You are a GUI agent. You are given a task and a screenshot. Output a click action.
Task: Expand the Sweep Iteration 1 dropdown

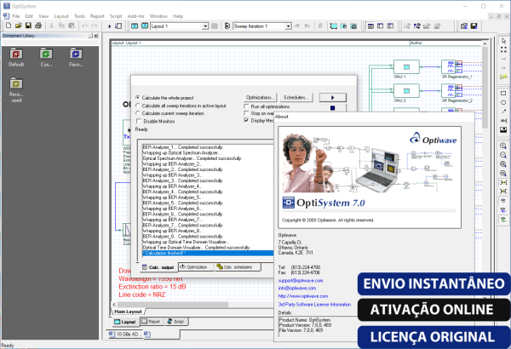pyautogui.click(x=289, y=26)
